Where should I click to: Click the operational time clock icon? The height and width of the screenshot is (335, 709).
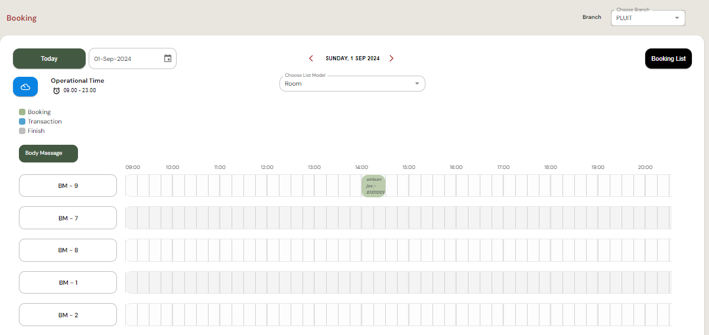tap(57, 90)
